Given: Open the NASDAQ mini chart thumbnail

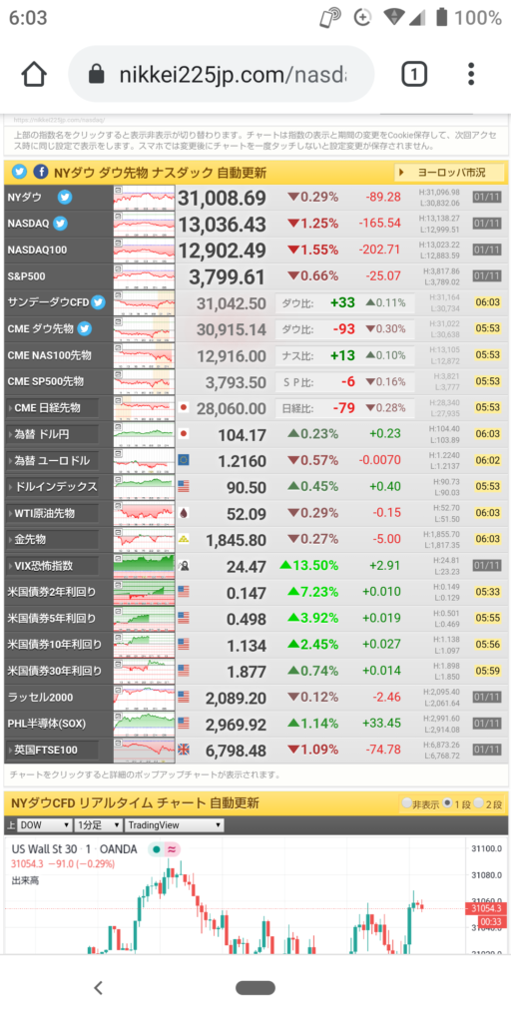Looking at the screenshot, I should click(x=144, y=224).
